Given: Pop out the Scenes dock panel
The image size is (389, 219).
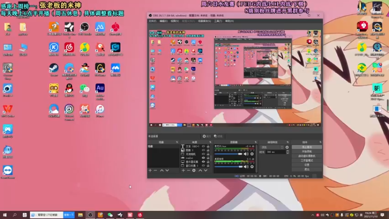Looking at the screenshot, I should pyautogui.click(x=177, y=142).
